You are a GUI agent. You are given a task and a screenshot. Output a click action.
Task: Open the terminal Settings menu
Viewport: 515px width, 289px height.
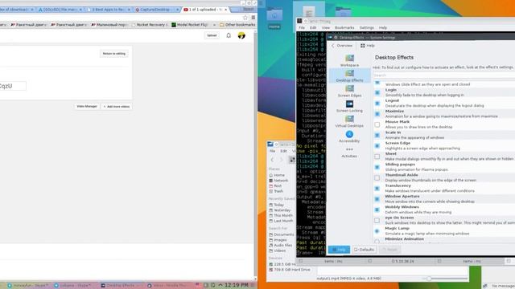pos(367,28)
